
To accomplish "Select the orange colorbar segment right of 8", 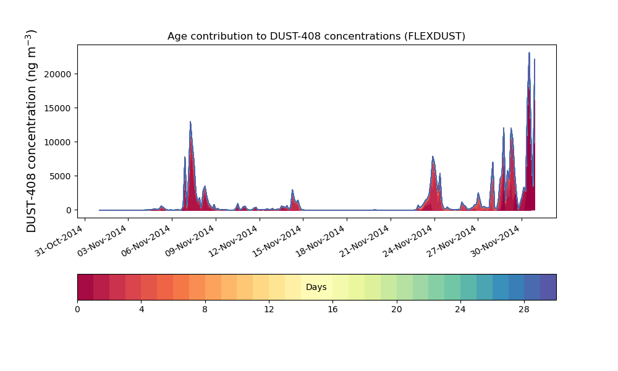I will click(213, 287).
